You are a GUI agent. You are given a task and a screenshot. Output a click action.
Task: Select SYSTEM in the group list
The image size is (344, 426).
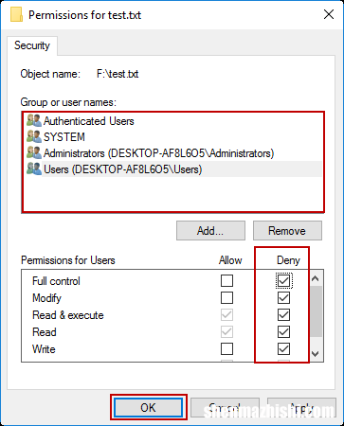click(x=173, y=137)
